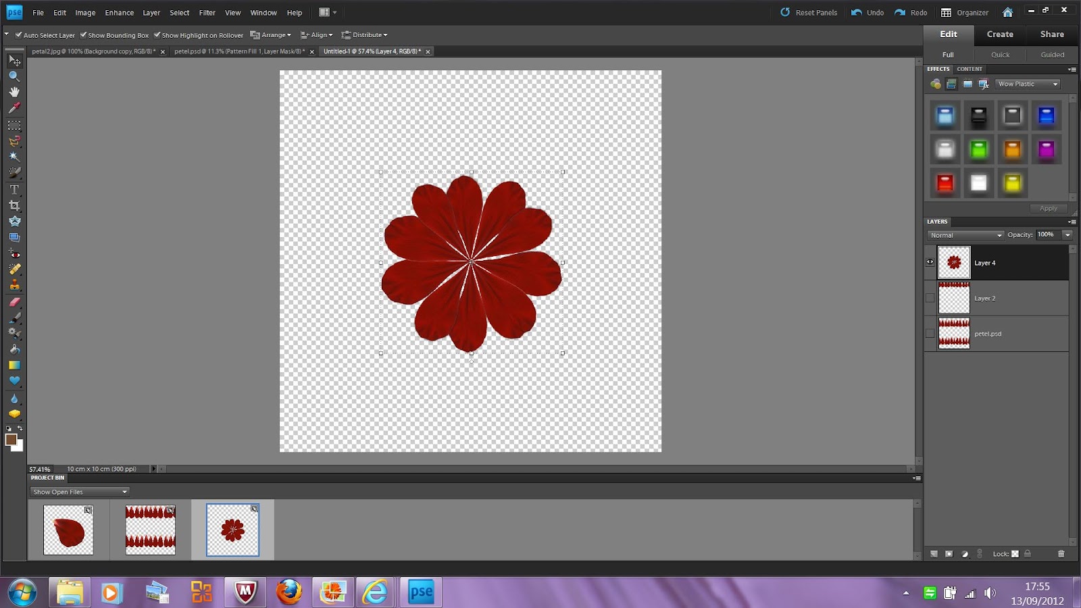Select the petel.psd thumbnail in Project Bin
Image resolution: width=1081 pixels, height=608 pixels.
pyautogui.click(x=149, y=529)
